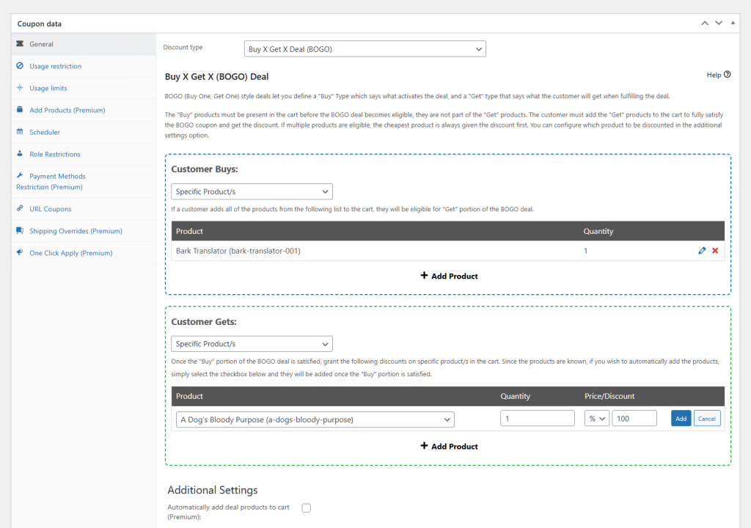Remove Bark Translator using red X icon
Image resolution: width=751 pixels, height=528 pixels.
pos(715,250)
